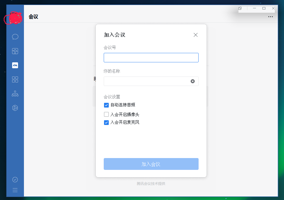Open the Docs icon in the sidebar
The height and width of the screenshot is (200, 284).
(15, 51)
